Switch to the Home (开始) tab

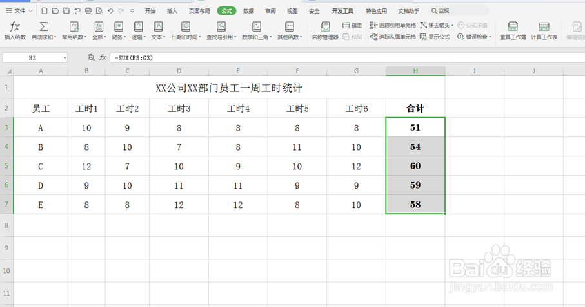pyautogui.click(x=150, y=11)
